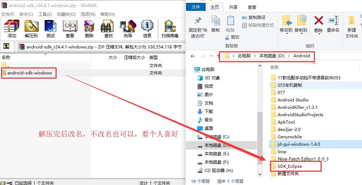Open the Delete (删除) dropdown arrow
This screenshot has height=185, width=362.
(x=319, y=34)
